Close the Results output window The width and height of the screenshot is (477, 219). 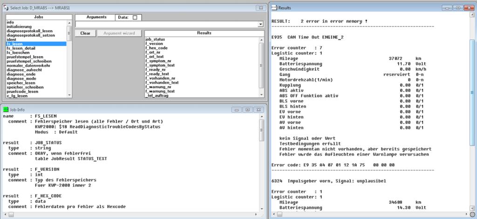[x=469, y=8]
